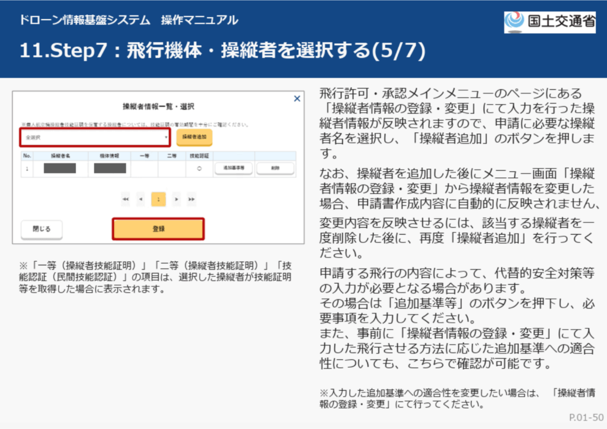
Task: Click the first-page double-arrow pagination icon
Action: point(126,200)
